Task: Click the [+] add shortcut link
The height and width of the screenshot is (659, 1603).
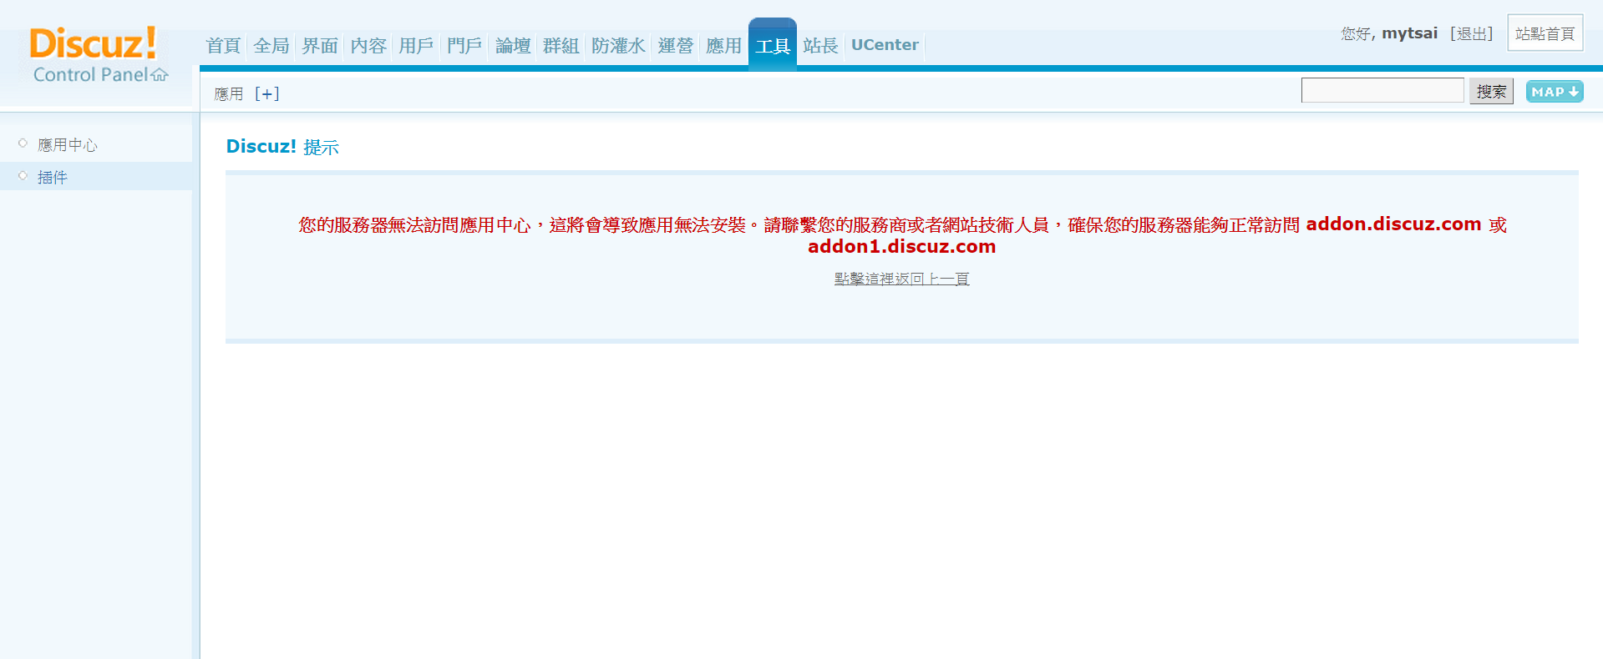Action: coord(267,93)
